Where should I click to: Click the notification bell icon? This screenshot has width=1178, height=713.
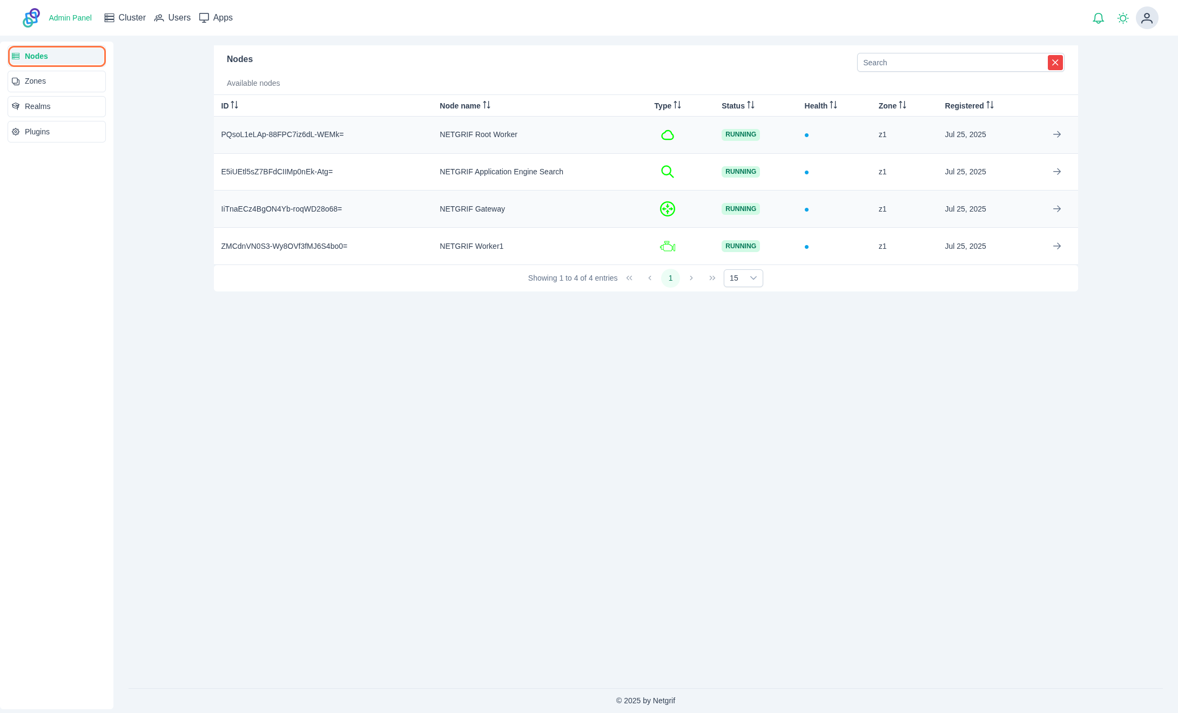(x=1098, y=18)
